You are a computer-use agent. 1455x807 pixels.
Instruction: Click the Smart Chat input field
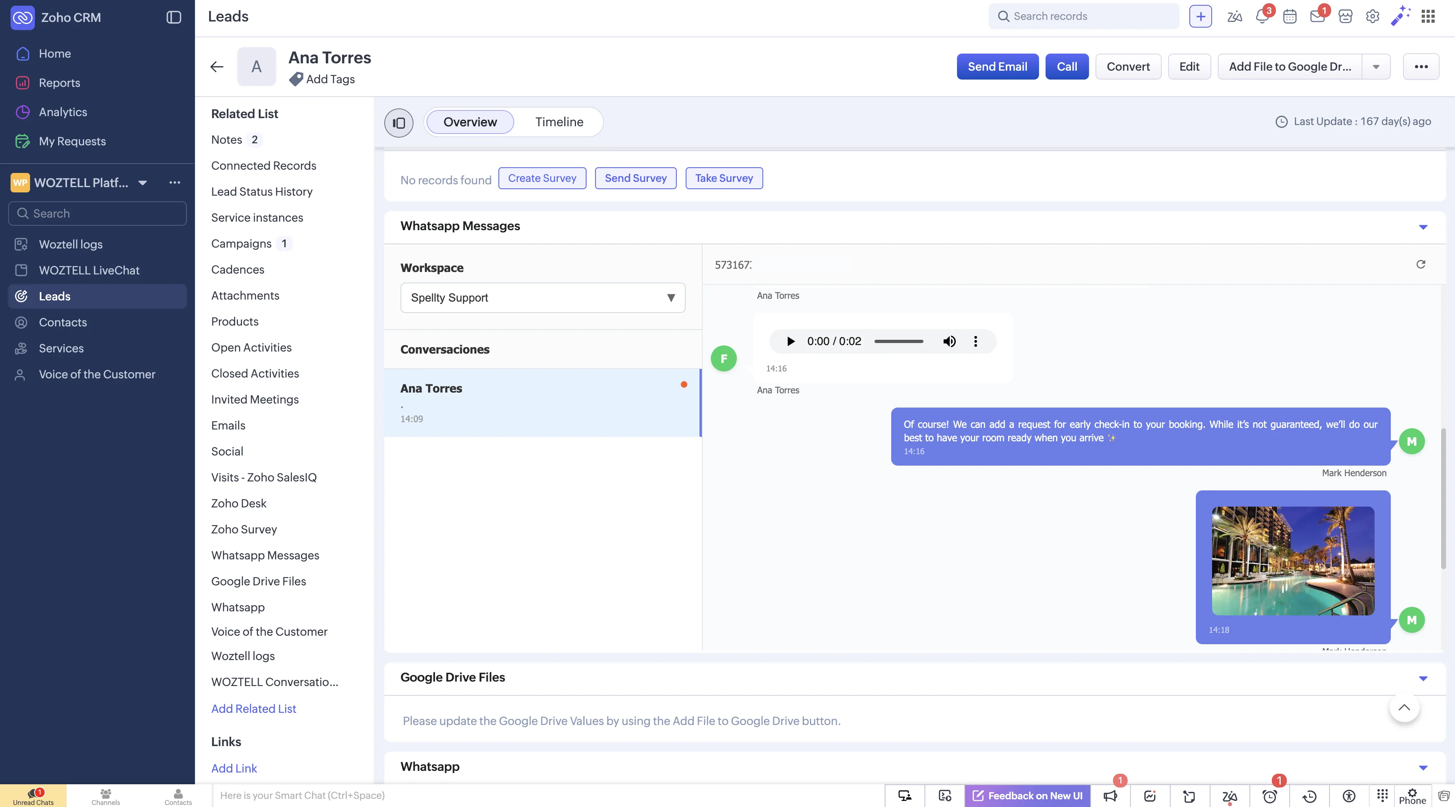click(548, 796)
